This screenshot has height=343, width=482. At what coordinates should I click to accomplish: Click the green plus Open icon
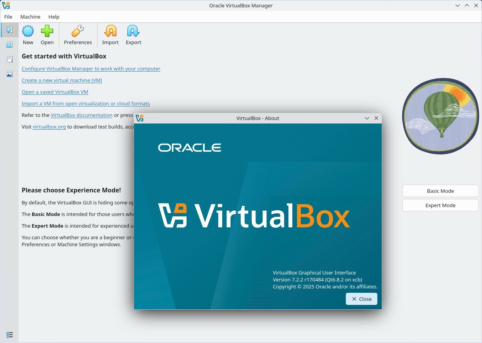click(x=47, y=31)
